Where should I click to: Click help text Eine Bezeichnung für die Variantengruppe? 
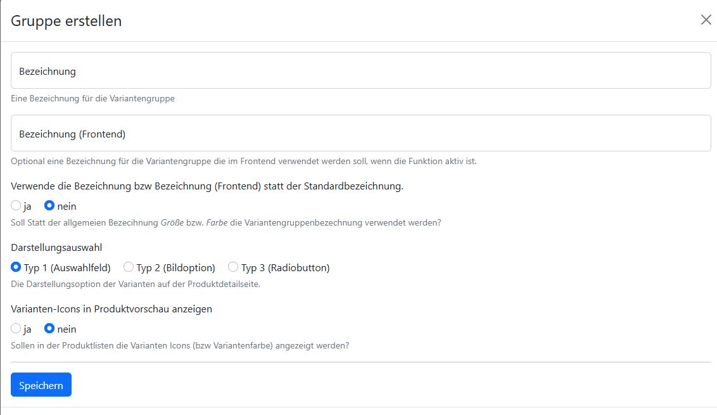pyautogui.click(x=92, y=99)
